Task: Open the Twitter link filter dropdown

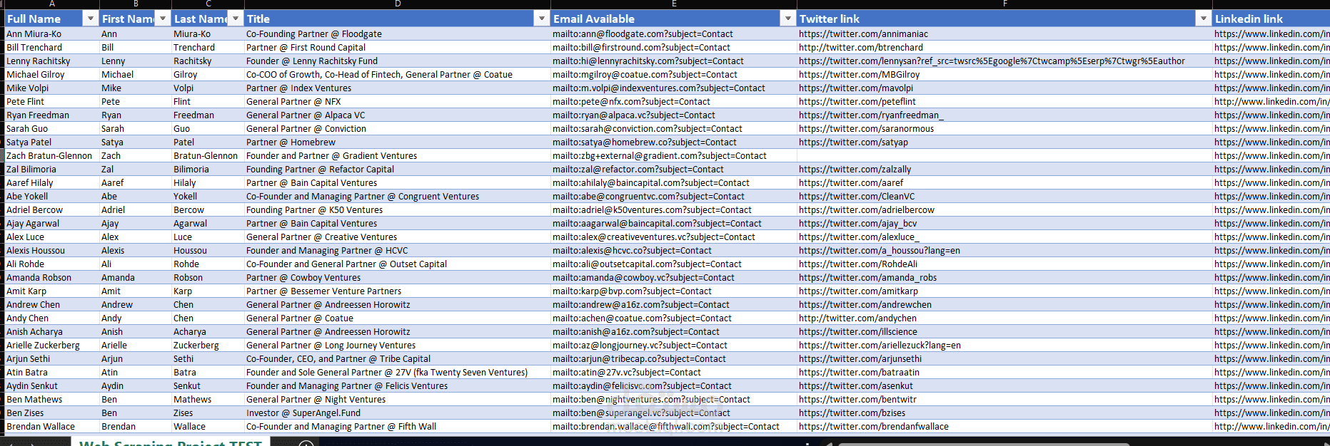Action: pos(1204,19)
